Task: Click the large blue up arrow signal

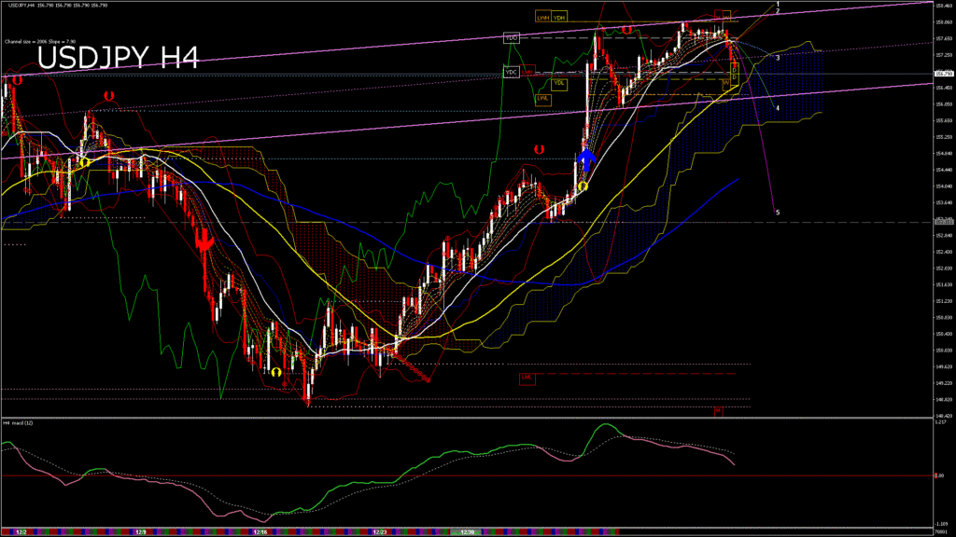Action: click(584, 158)
